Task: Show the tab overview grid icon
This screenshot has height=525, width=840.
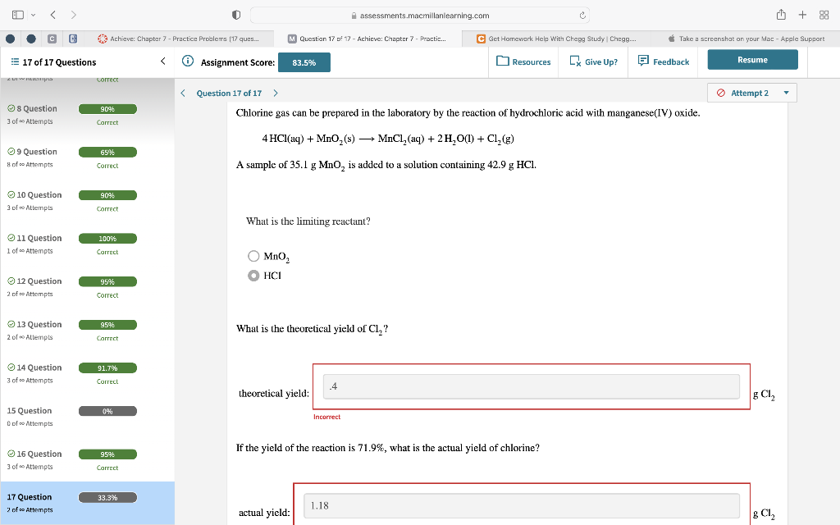Action: click(x=824, y=15)
